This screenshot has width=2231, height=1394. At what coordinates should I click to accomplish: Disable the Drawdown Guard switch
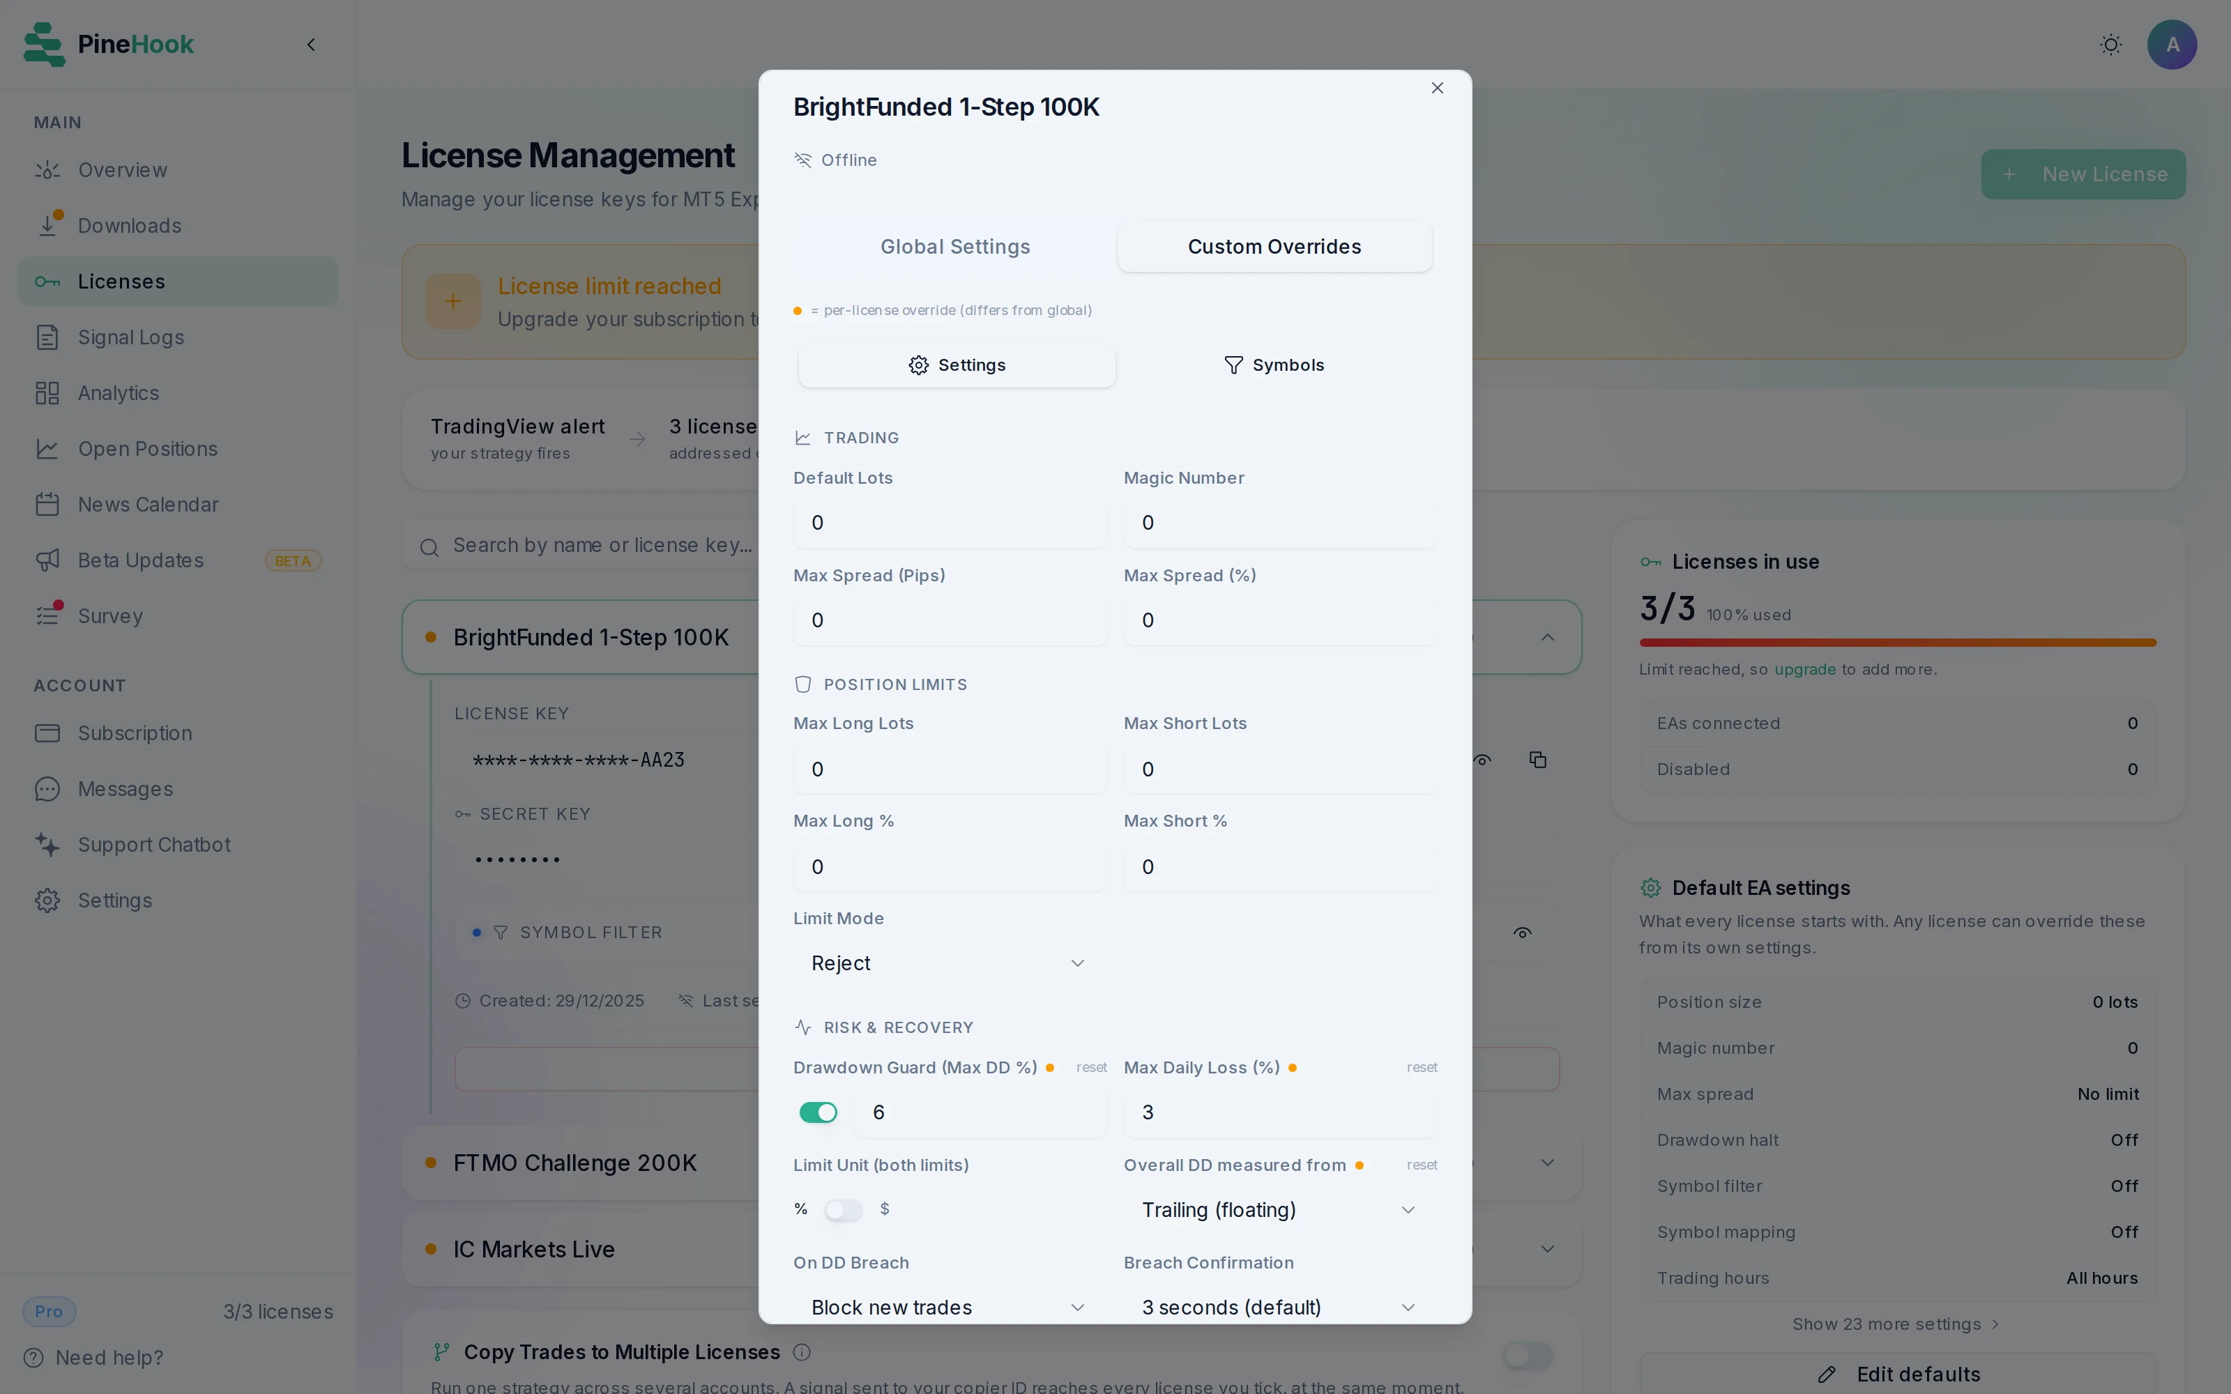click(818, 1113)
